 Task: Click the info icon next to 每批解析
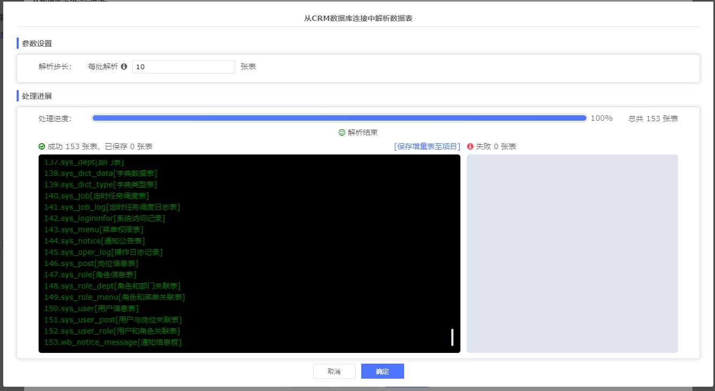coord(124,67)
